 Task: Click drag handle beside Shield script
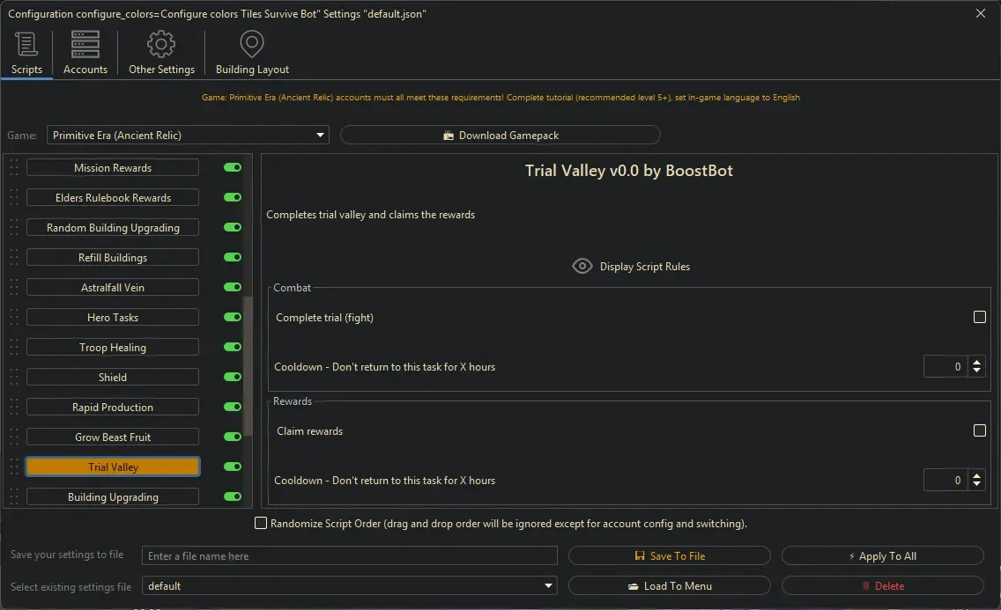(x=14, y=378)
